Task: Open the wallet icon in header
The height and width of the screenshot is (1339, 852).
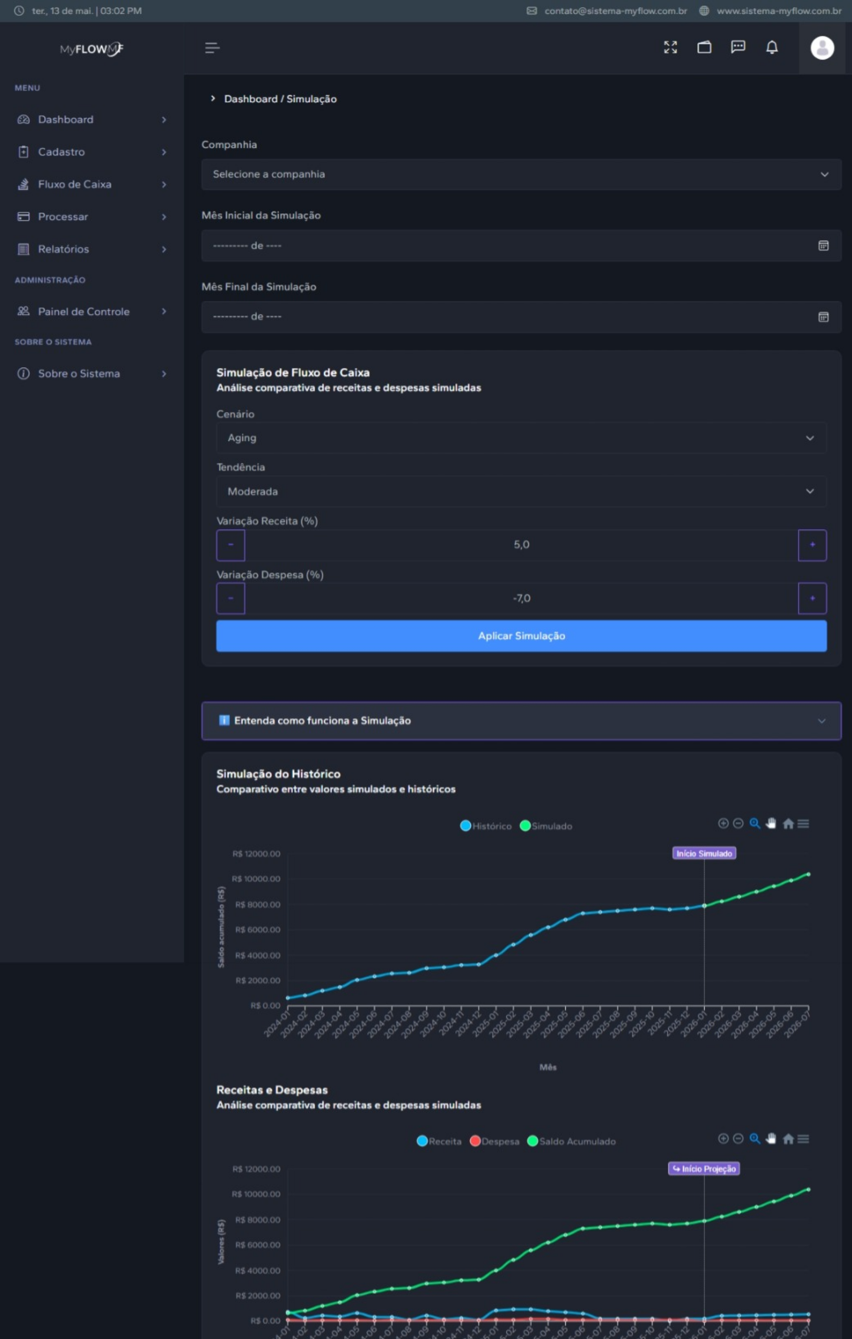Action: point(704,47)
